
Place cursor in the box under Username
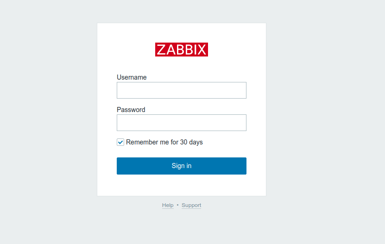click(x=182, y=90)
